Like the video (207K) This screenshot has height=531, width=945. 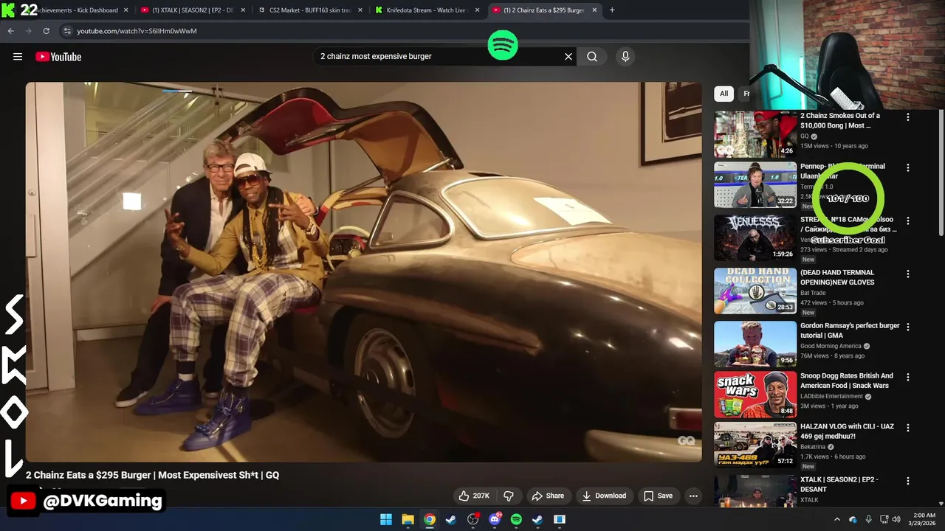[x=474, y=496]
